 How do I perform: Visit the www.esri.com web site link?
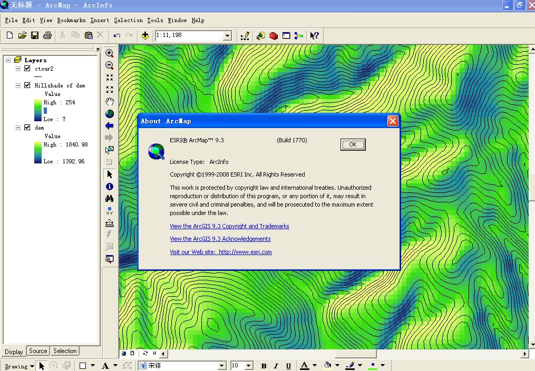(221, 252)
